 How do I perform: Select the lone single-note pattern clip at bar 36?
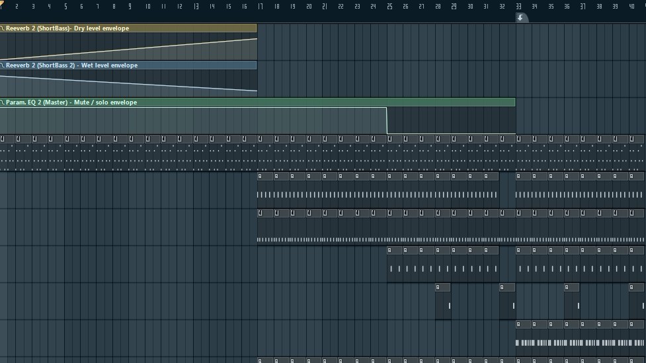pyautogui.click(x=571, y=288)
